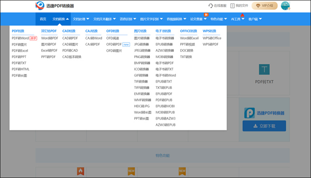Open Word转PDF link
The width and height of the screenshot is (311, 178).
[x=50, y=38]
